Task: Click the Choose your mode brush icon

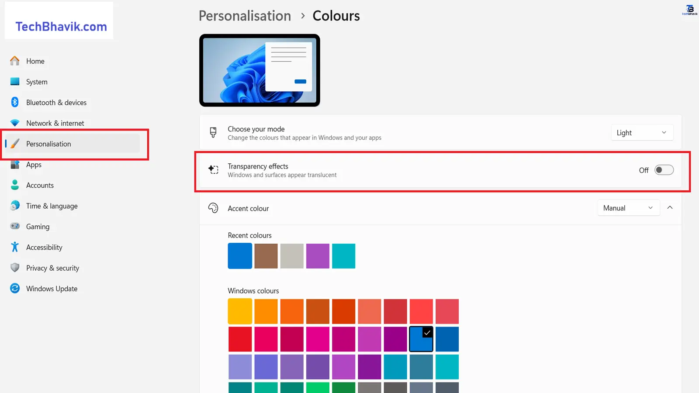Action: click(213, 133)
